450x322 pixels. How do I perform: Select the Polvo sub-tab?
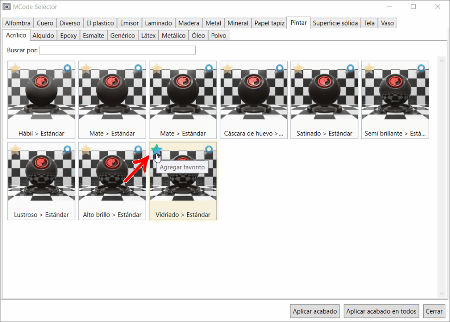tap(219, 36)
